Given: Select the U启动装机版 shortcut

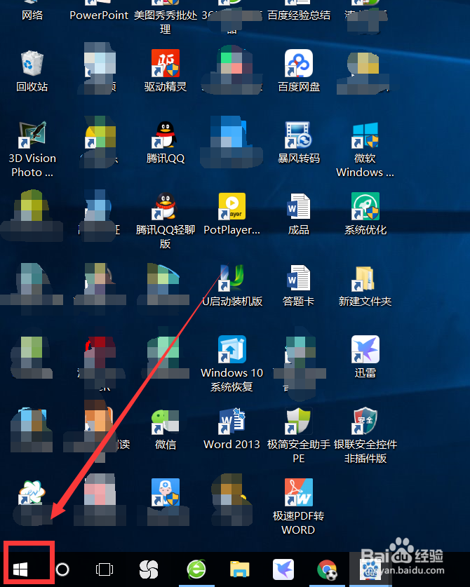Looking at the screenshot, I should 231,278.
